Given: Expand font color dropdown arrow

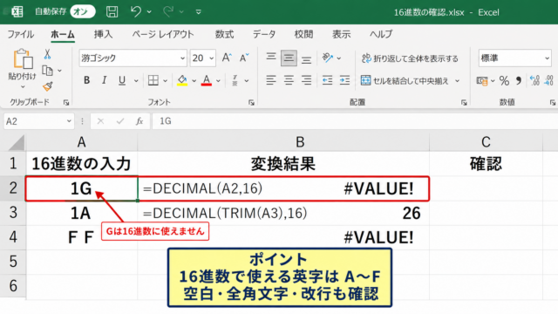Looking at the screenshot, I should 218,81.
